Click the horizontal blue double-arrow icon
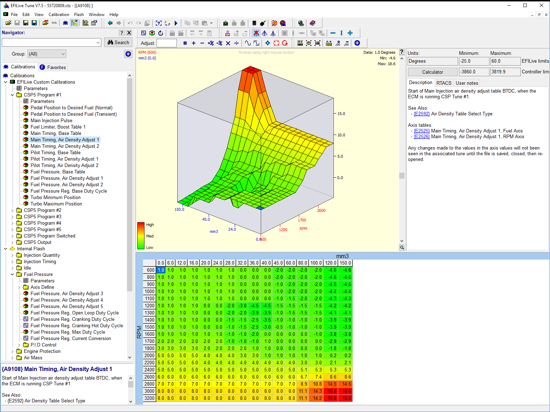 point(333,33)
